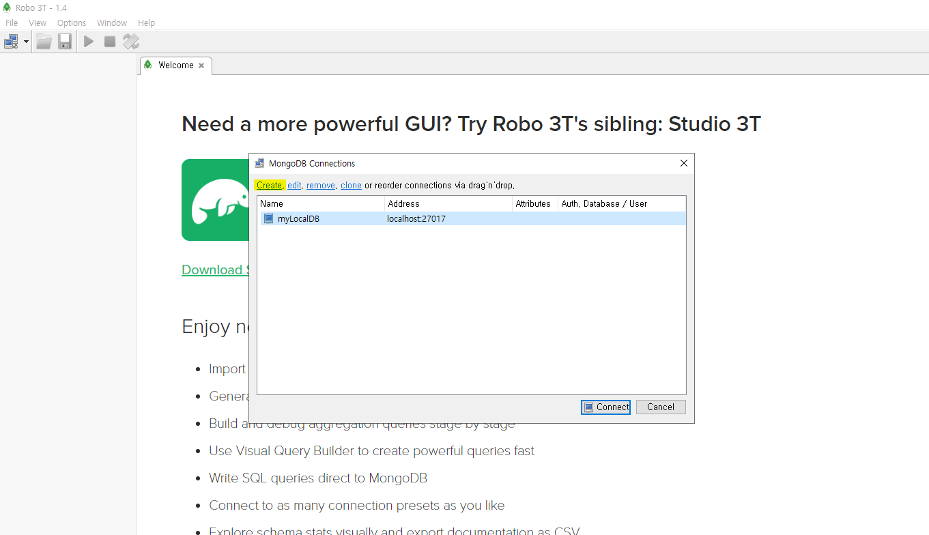The image size is (929, 535).
Task: Click the myLocalDB computer icon
Action: pos(268,218)
